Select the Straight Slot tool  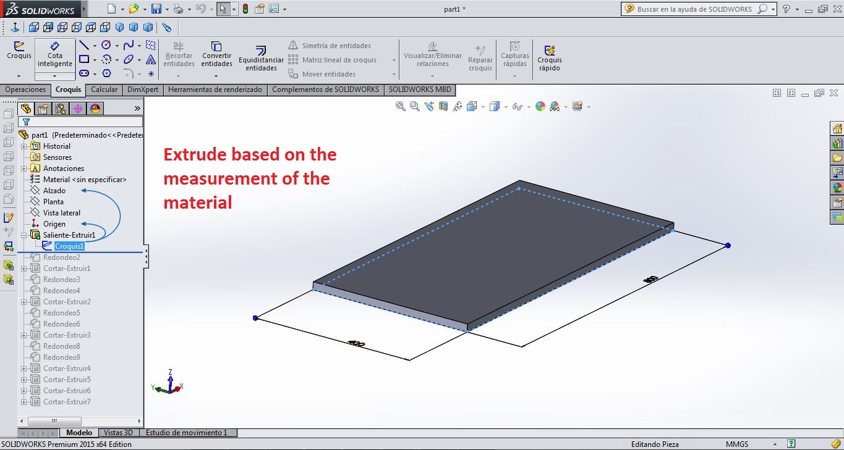83,73
